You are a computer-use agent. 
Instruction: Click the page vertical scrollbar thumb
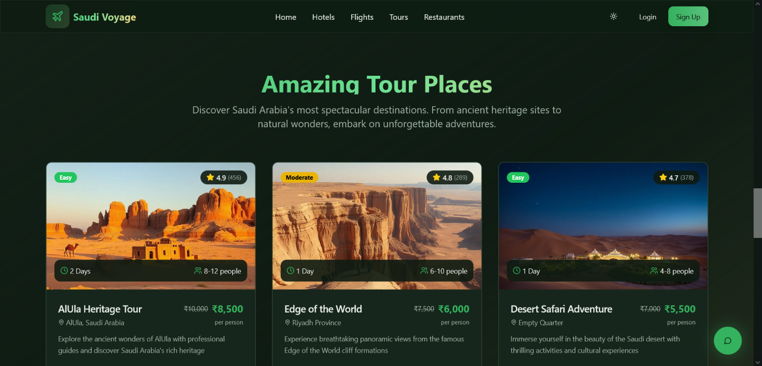pos(758,213)
